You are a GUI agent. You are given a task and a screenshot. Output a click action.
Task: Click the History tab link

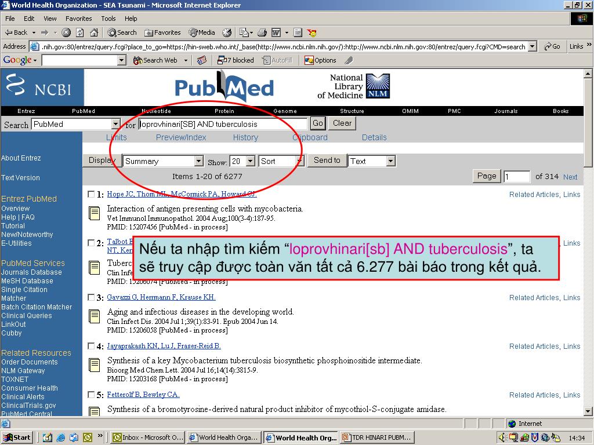245,137
